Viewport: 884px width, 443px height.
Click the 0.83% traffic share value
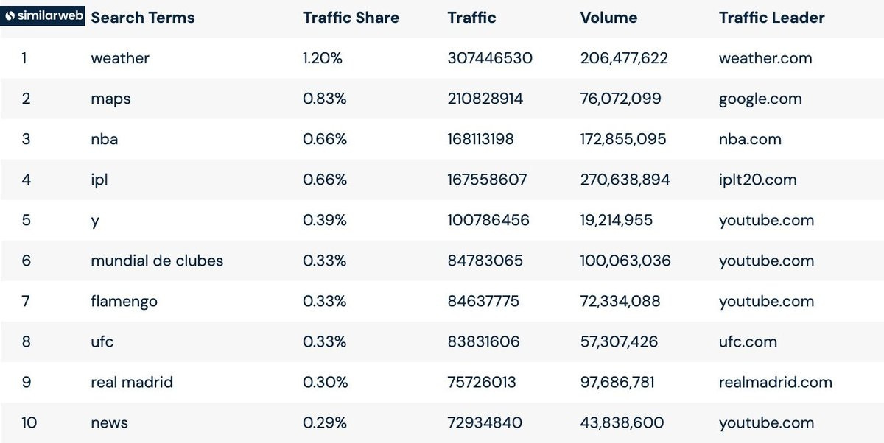tap(324, 99)
